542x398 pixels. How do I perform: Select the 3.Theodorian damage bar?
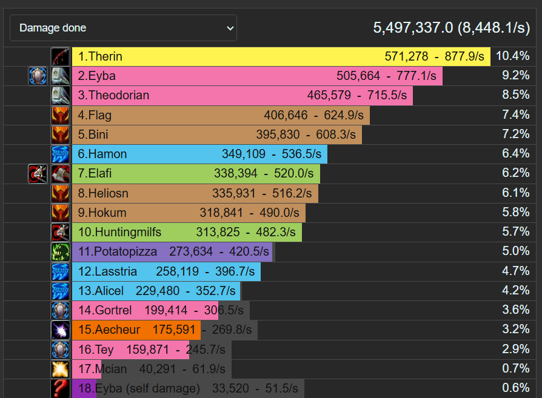[243, 96]
